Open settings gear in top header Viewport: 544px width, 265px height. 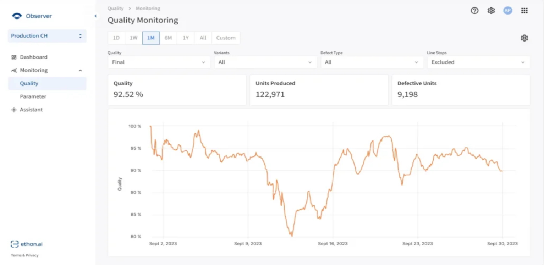[491, 11]
